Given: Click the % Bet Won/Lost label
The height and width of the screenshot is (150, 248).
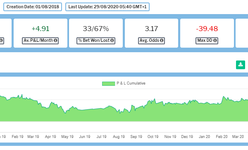Looking at the screenshot, I should 96,41.
